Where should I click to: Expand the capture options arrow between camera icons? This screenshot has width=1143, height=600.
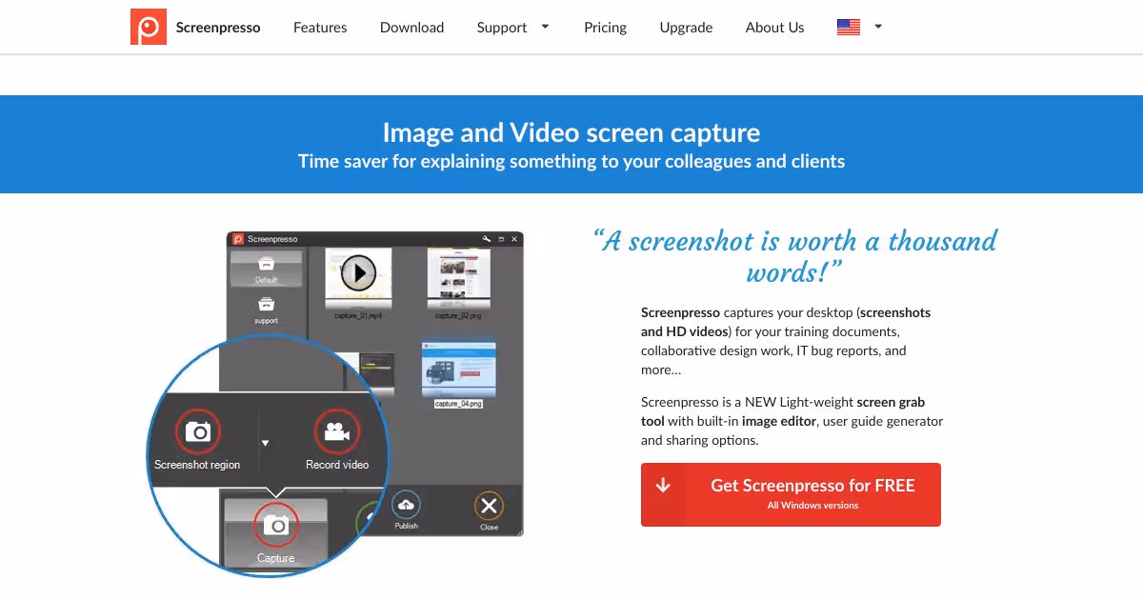267,441
